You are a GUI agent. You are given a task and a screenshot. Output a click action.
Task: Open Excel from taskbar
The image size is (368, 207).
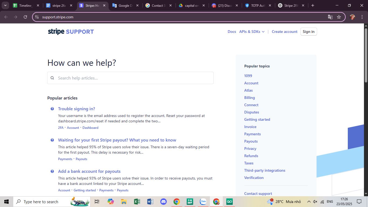pos(137,202)
